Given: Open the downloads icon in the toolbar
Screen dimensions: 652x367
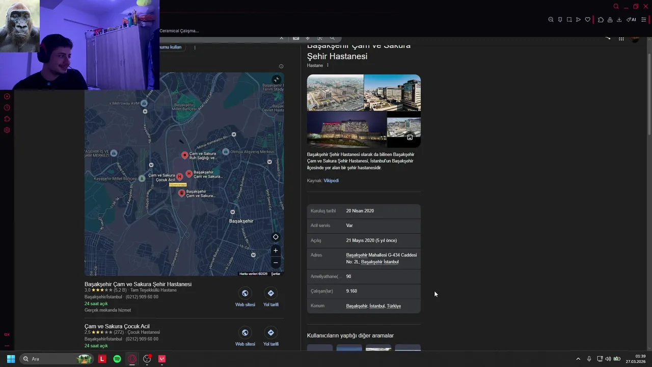Looking at the screenshot, I should (619, 20).
